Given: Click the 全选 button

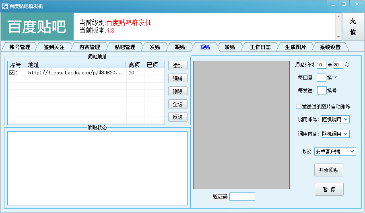Looking at the screenshot, I should tap(178, 104).
